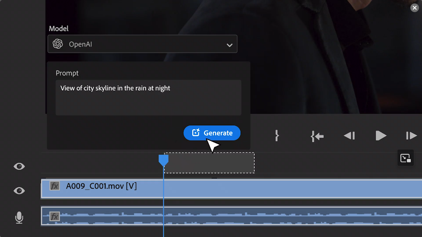Step forward one frame

[x=412, y=136]
